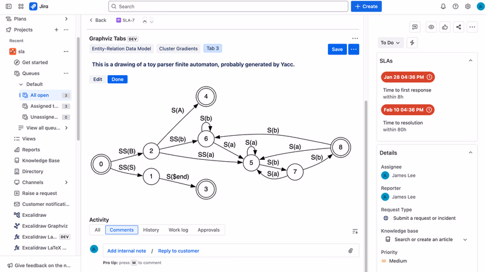
Task: Collapse the SLAs panel
Action: (x=470, y=61)
